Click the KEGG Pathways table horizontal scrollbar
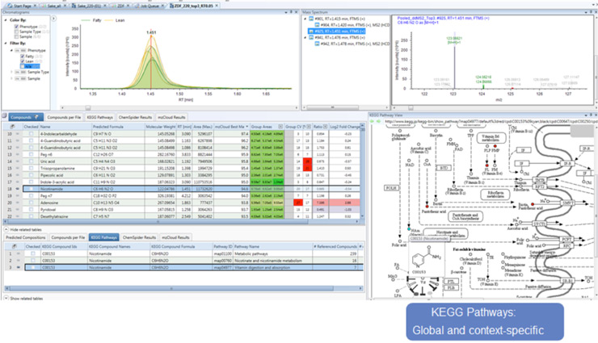Image resolution: width=598 pixels, height=343 pixels. [x=183, y=289]
